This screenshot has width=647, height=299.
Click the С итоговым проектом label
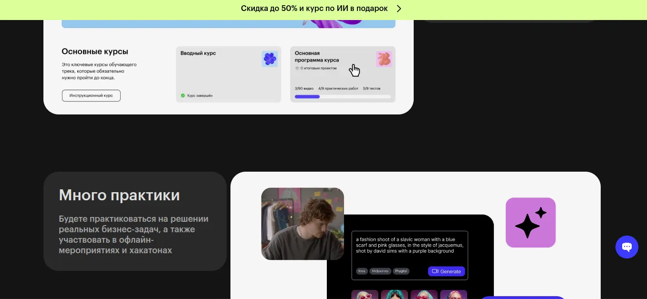318,68
